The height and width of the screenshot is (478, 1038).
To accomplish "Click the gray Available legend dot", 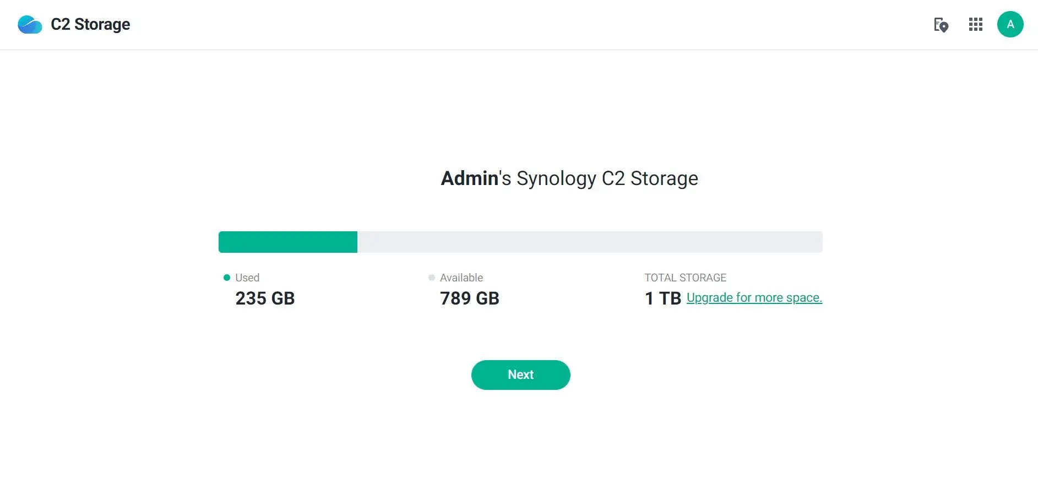I will pyautogui.click(x=432, y=278).
